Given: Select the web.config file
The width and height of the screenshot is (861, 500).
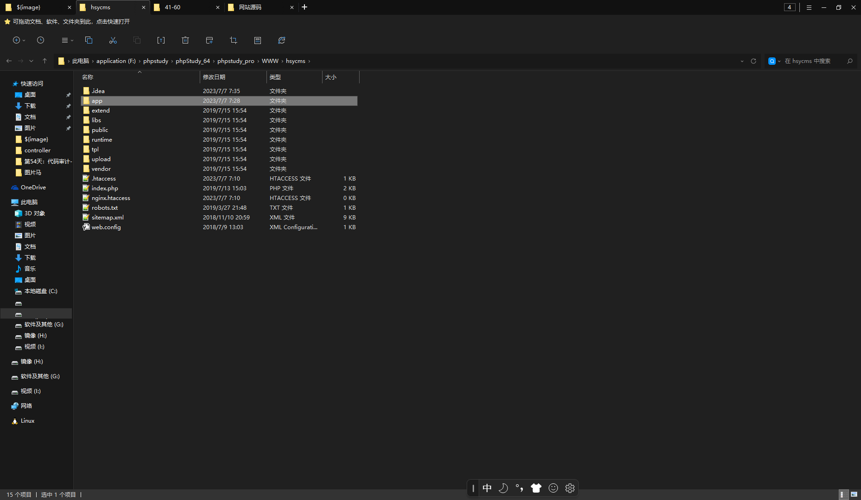Looking at the screenshot, I should (x=219, y=227).
